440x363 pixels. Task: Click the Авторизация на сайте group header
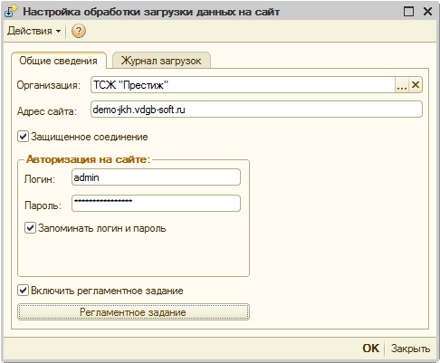click(x=88, y=159)
